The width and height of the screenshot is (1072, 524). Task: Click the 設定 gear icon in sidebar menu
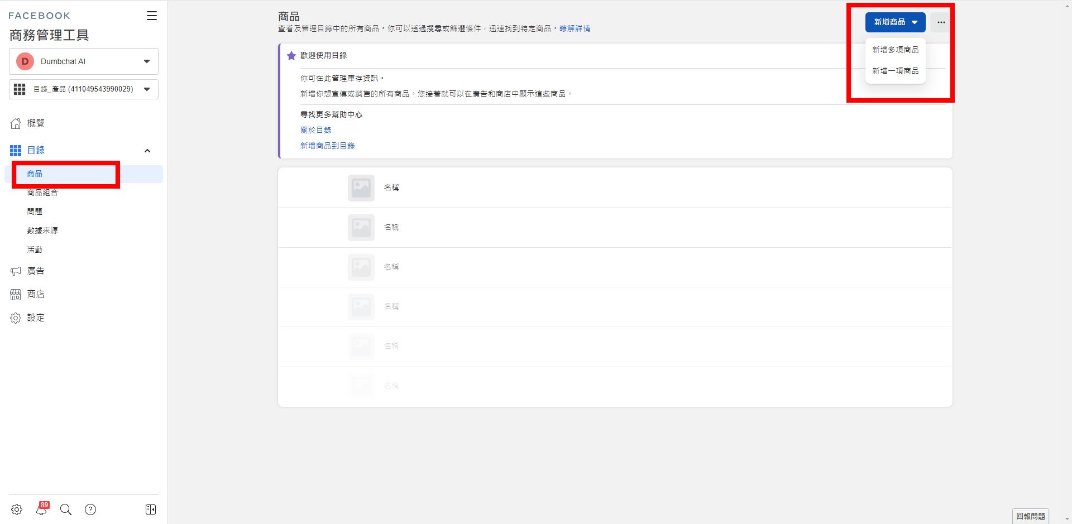(16, 318)
